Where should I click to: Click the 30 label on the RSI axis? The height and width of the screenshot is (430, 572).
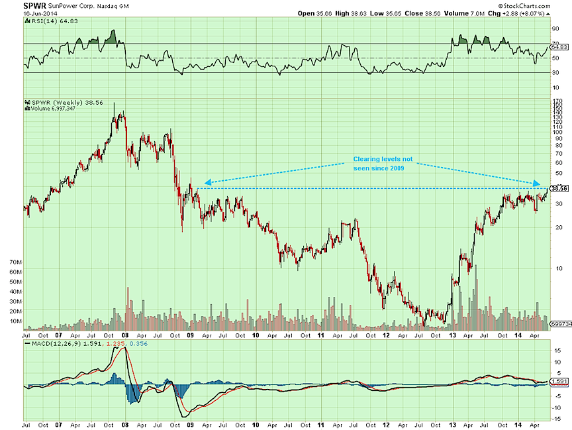[555, 73]
